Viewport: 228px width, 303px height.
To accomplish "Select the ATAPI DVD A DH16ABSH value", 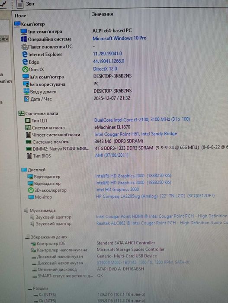I will [x=120, y=269].
